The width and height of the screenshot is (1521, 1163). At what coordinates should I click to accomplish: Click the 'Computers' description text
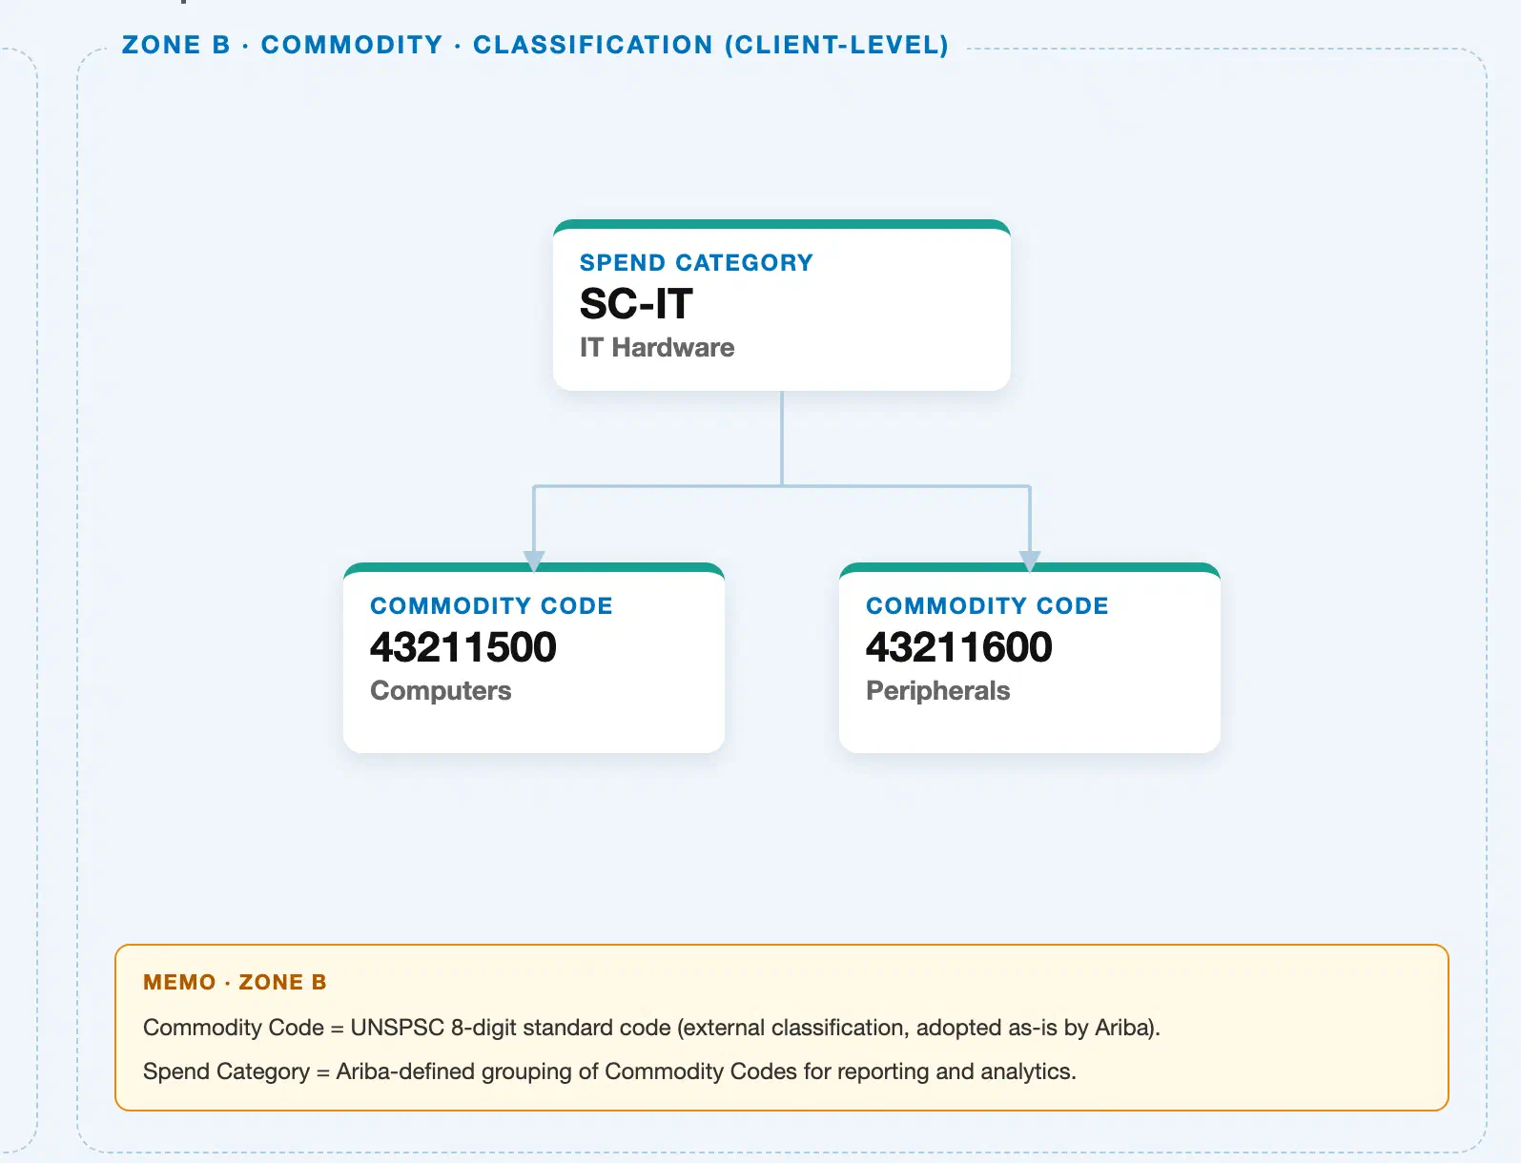pos(441,691)
